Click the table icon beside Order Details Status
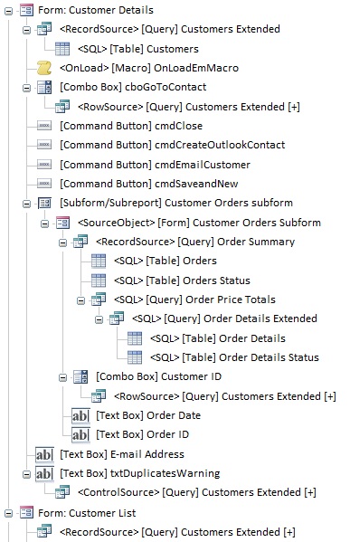This screenshot has height=542, width=350. pyautogui.click(x=135, y=357)
